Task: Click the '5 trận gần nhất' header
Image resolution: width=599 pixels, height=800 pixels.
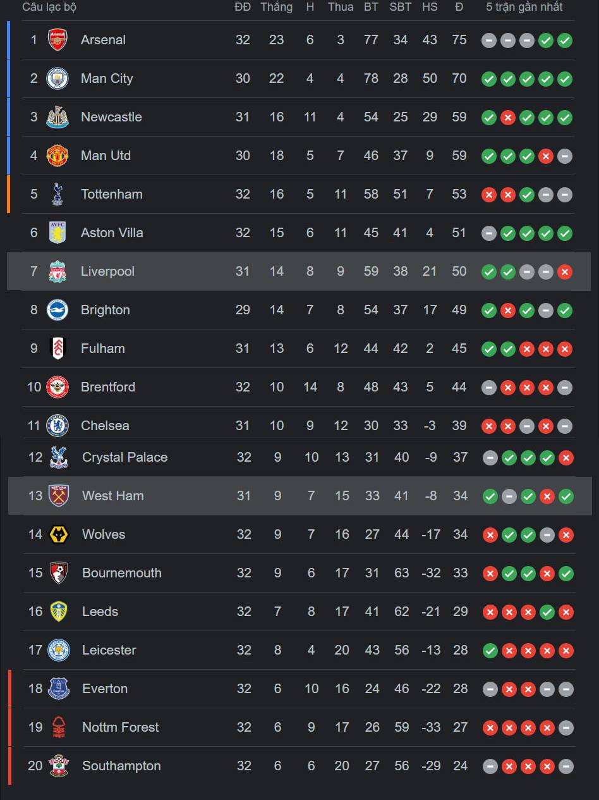Action: click(x=524, y=7)
